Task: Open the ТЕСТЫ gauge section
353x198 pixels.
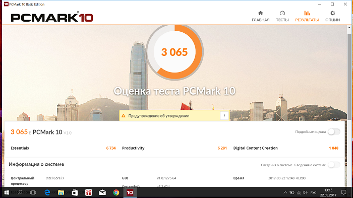Action: point(282,16)
